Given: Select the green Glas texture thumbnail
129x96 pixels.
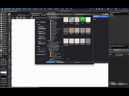Looking at the screenshot, I should (x=83, y=20).
